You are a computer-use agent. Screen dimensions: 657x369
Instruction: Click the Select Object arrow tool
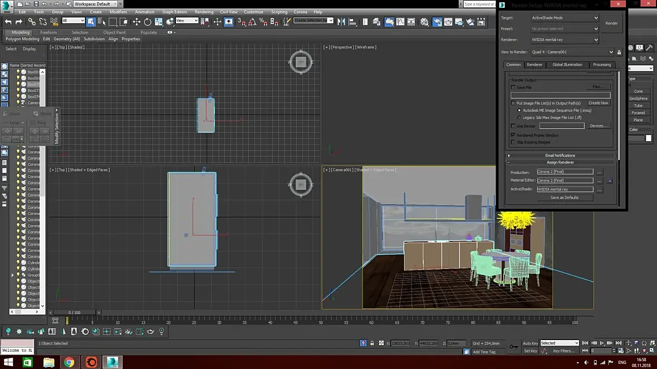(92, 22)
